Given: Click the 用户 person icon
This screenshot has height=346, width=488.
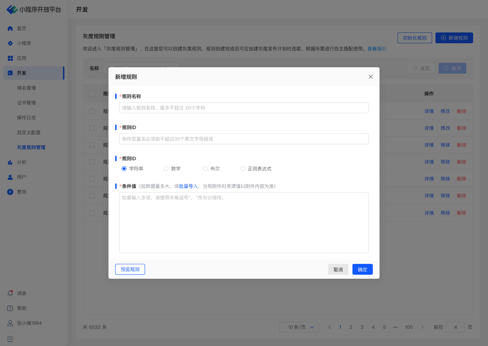Looking at the screenshot, I should (x=10, y=177).
